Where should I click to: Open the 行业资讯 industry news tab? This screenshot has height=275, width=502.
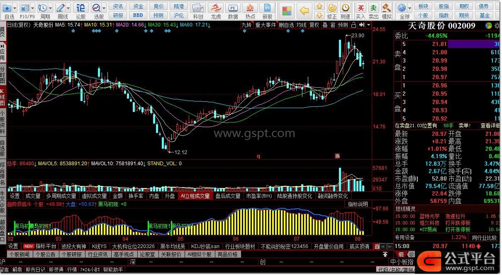pos(97,254)
